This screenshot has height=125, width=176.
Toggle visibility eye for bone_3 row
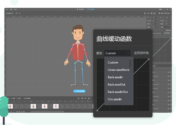(170, 88)
